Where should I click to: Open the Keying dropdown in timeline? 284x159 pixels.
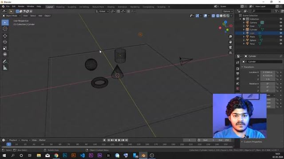[26, 140]
